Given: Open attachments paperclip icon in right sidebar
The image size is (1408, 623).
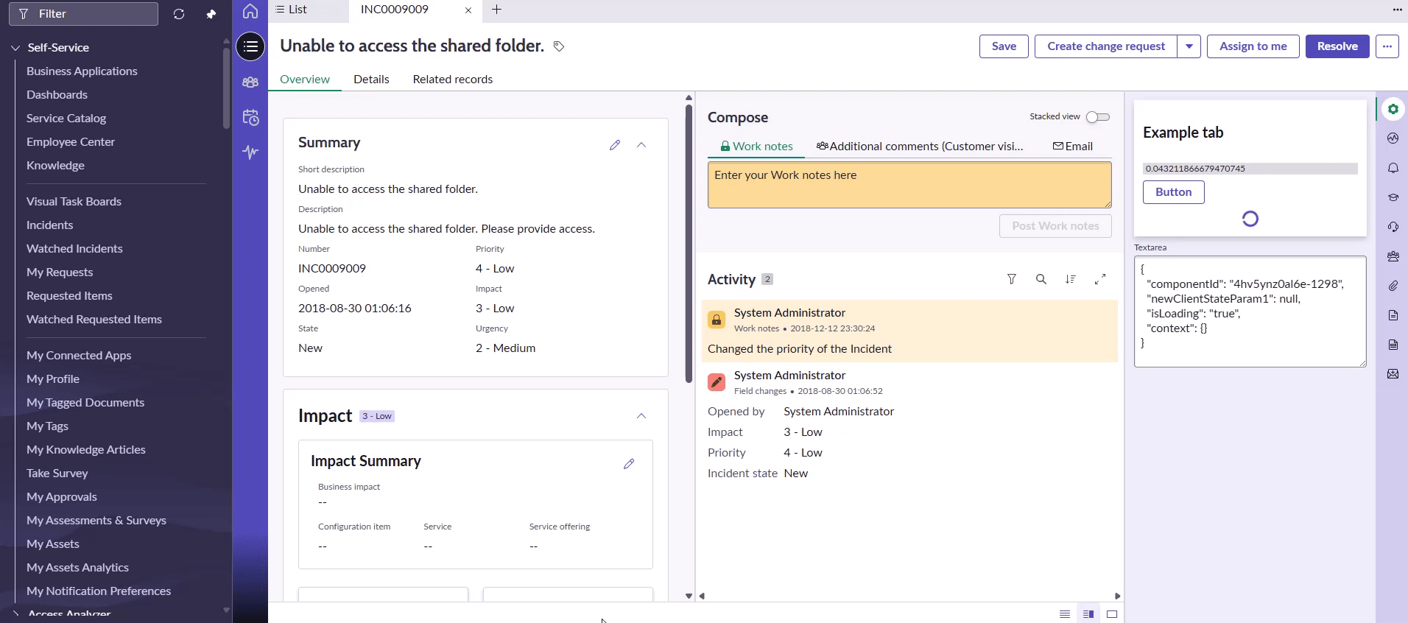Looking at the screenshot, I should [x=1393, y=286].
